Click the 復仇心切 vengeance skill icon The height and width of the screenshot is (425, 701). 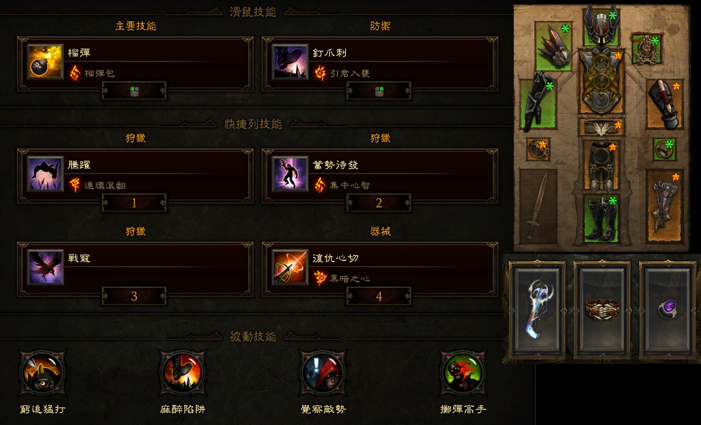point(289,268)
